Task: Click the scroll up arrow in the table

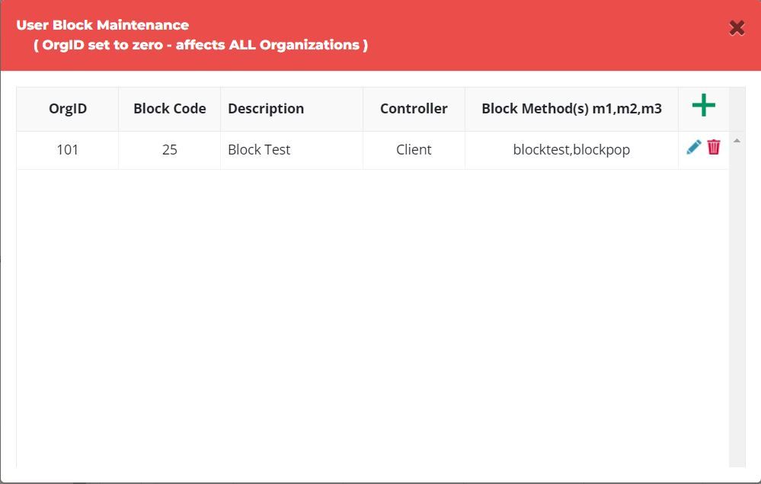Action: [x=737, y=141]
